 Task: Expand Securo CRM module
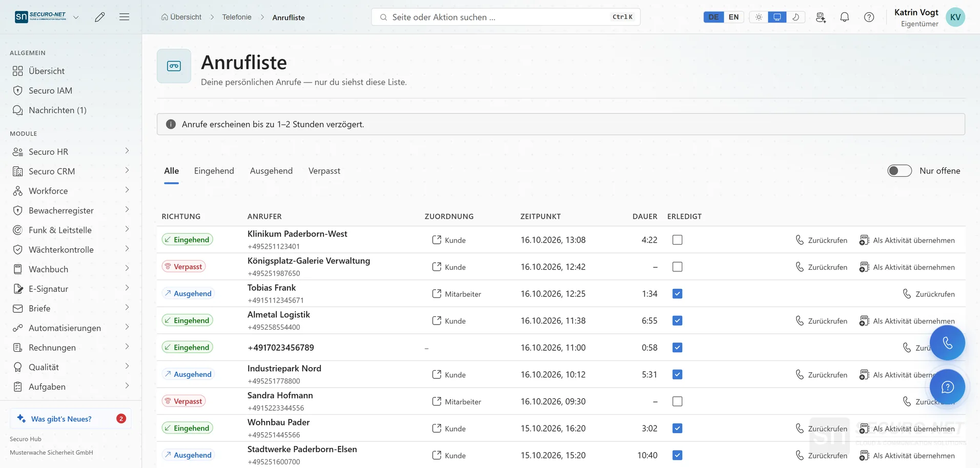click(127, 171)
